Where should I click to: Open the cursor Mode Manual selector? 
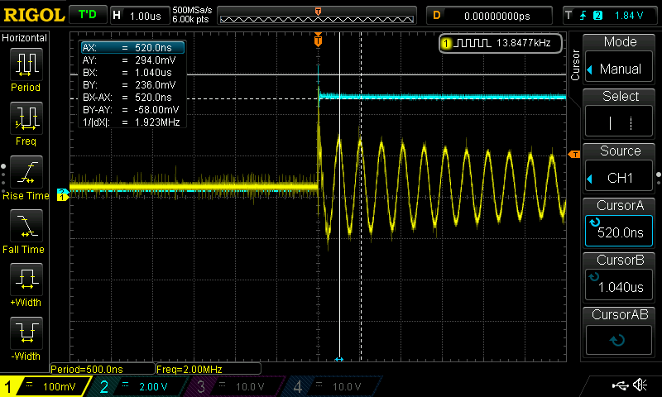[620, 59]
